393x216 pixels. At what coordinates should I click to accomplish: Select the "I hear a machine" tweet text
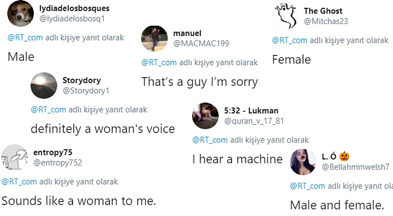(237, 159)
